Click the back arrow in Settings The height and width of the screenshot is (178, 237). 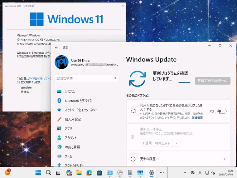56,47
